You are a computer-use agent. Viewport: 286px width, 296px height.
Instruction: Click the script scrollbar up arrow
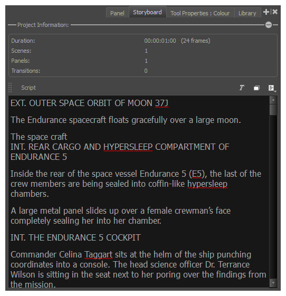[x=273, y=100]
